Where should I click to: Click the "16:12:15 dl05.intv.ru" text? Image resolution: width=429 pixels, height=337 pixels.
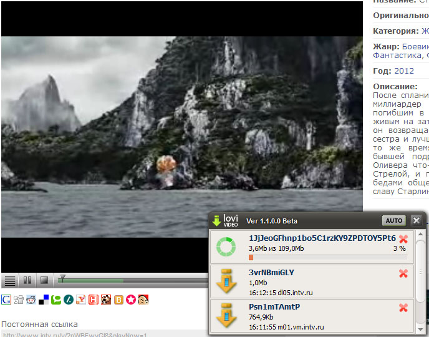coord(281,293)
